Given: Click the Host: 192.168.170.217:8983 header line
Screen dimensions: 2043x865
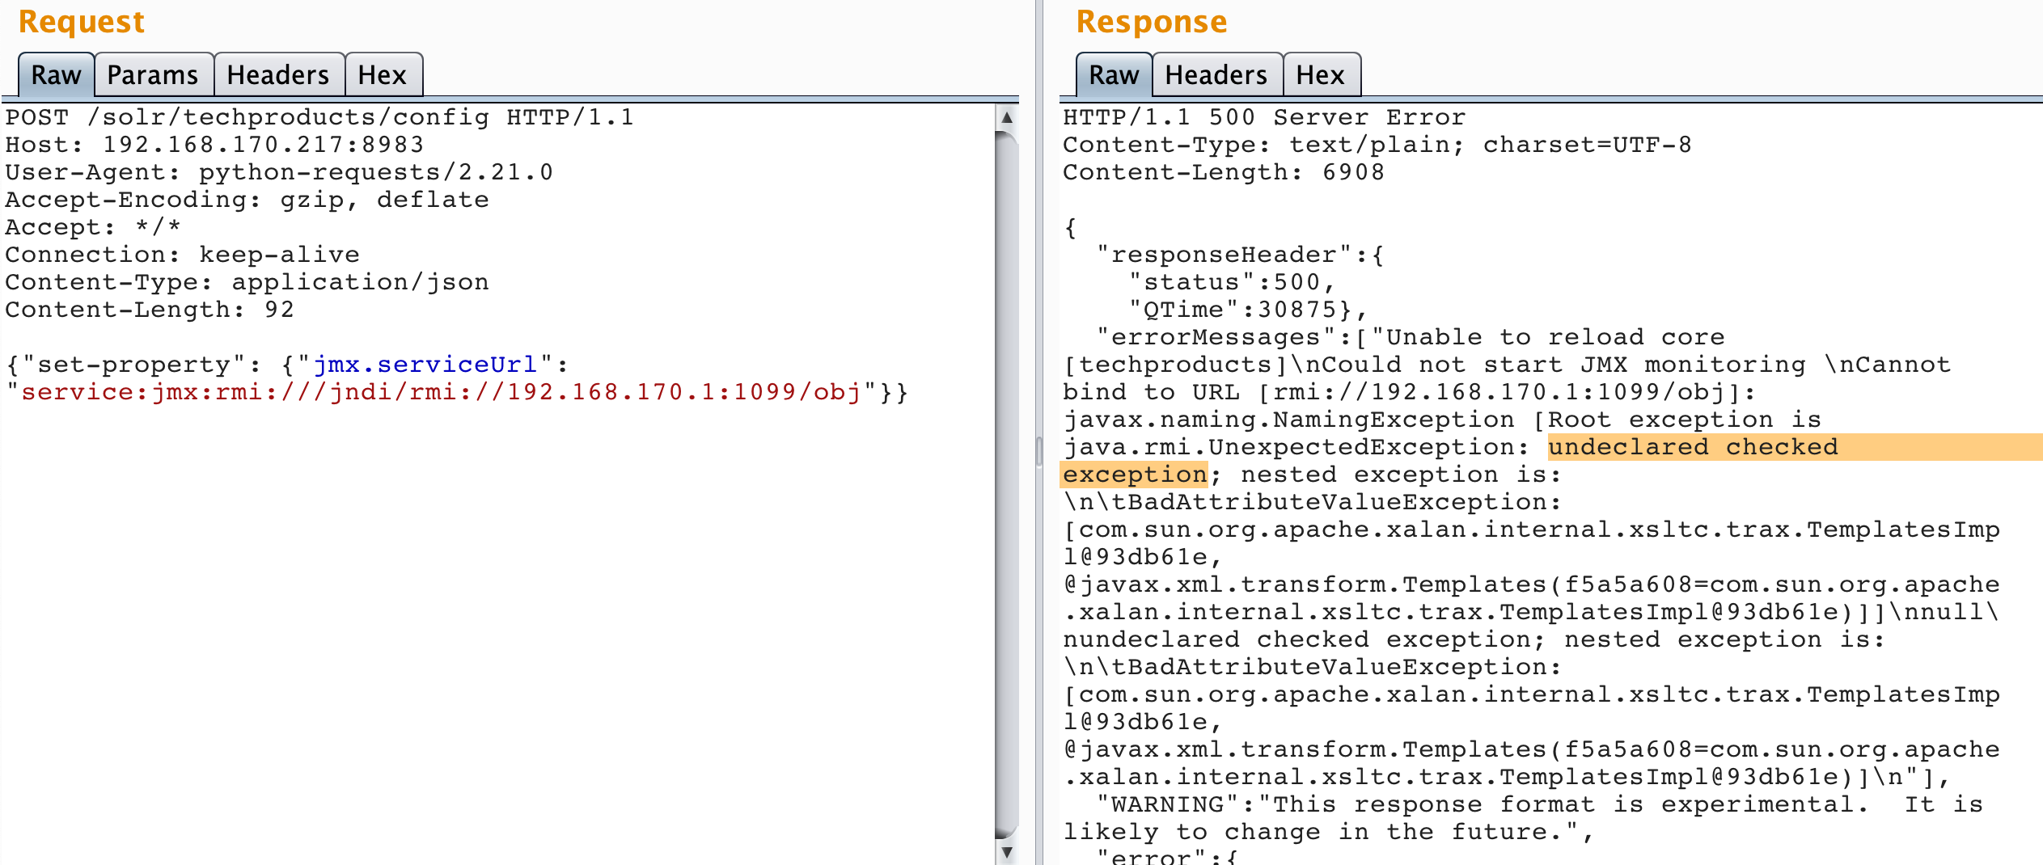Looking at the screenshot, I should (214, 145).
